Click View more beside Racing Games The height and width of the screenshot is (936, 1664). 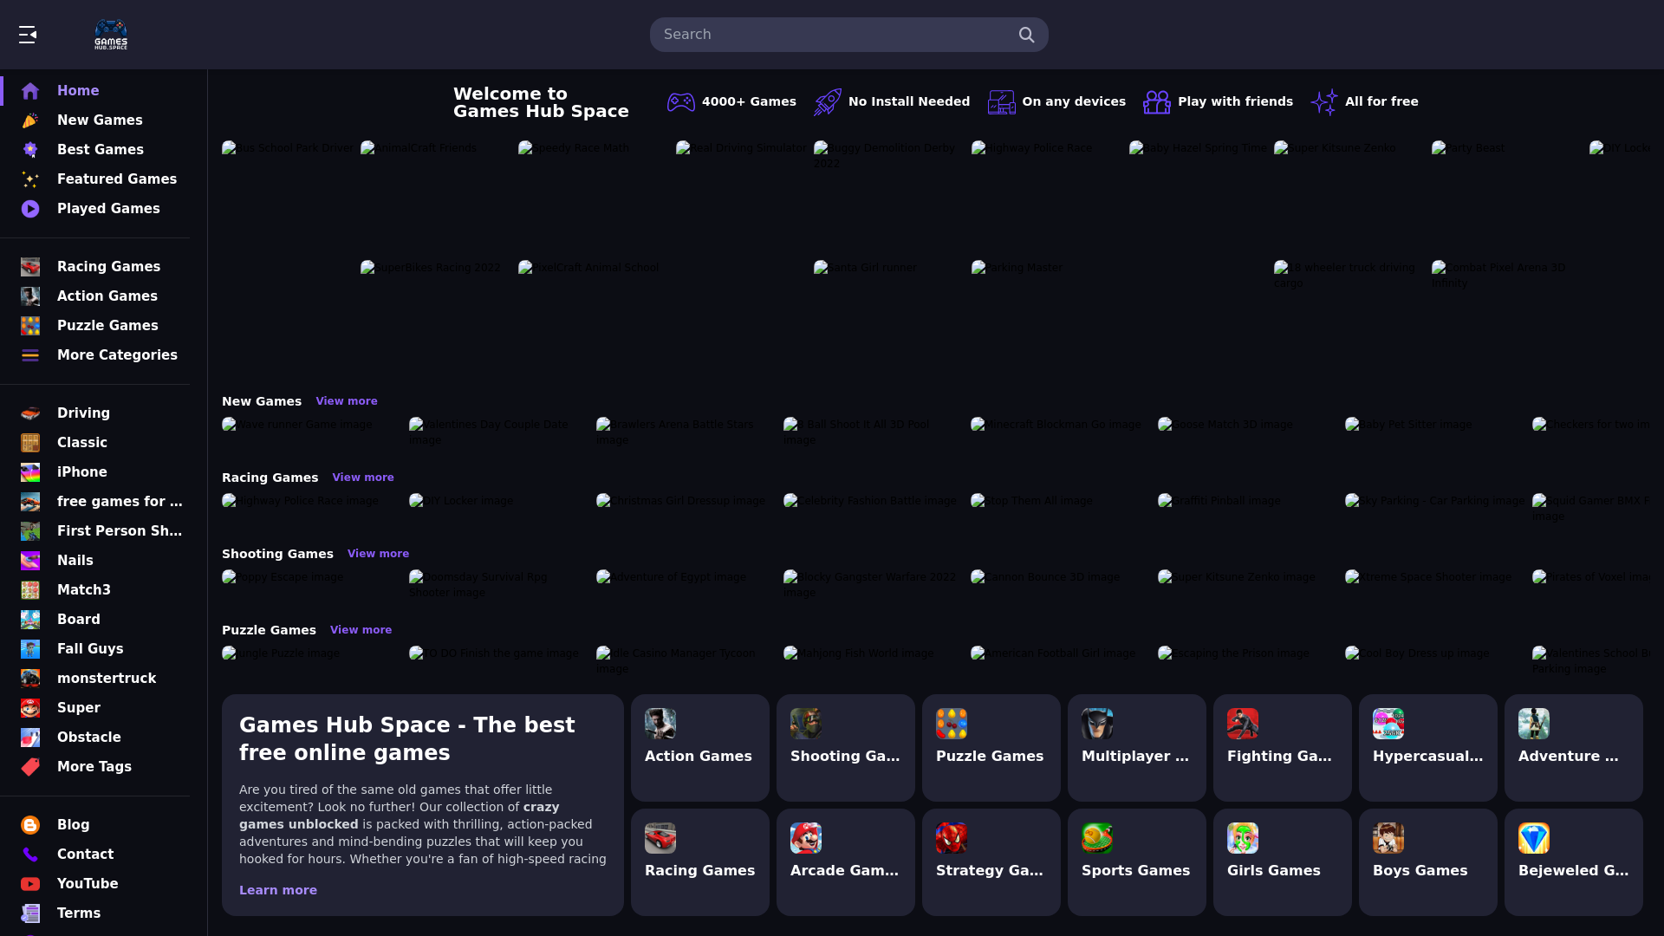tap(363, 478)
